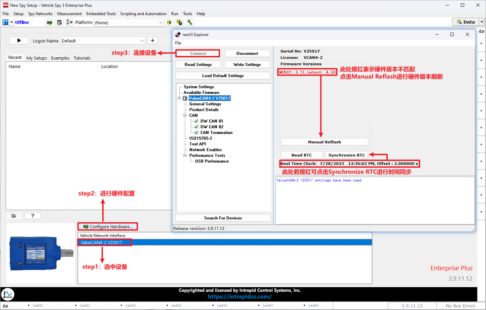Open the Spy Networks menu
This screenshot has height=310, width=486.
point(40,14)
